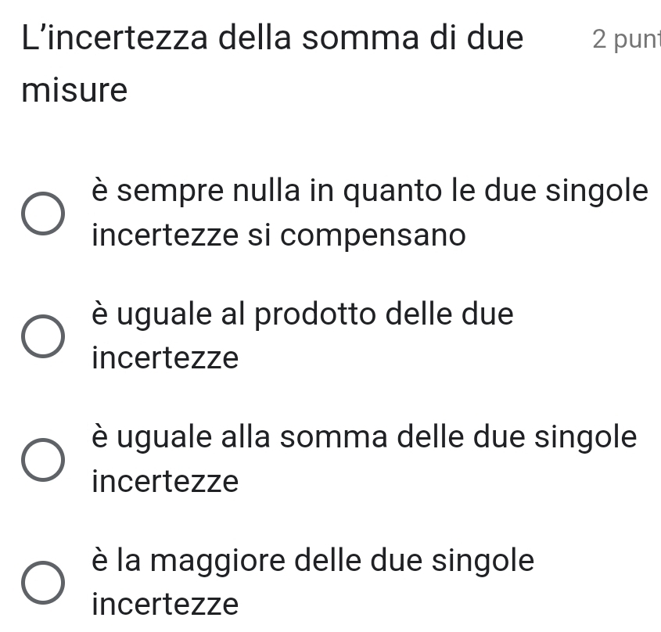Click the text "è sempre nulla in quanto le due singole"
Viewport: 661px width, 632px height.
(x=369, y=192)
